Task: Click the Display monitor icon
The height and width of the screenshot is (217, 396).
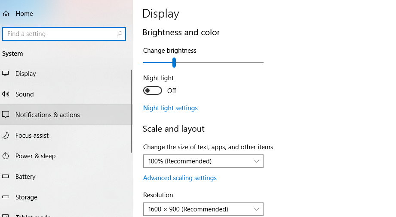Action: point(6,73)
